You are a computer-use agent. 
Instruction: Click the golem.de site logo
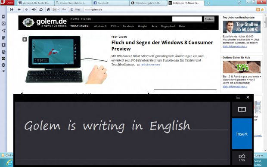pyautogui.click(x=44, y=22)
